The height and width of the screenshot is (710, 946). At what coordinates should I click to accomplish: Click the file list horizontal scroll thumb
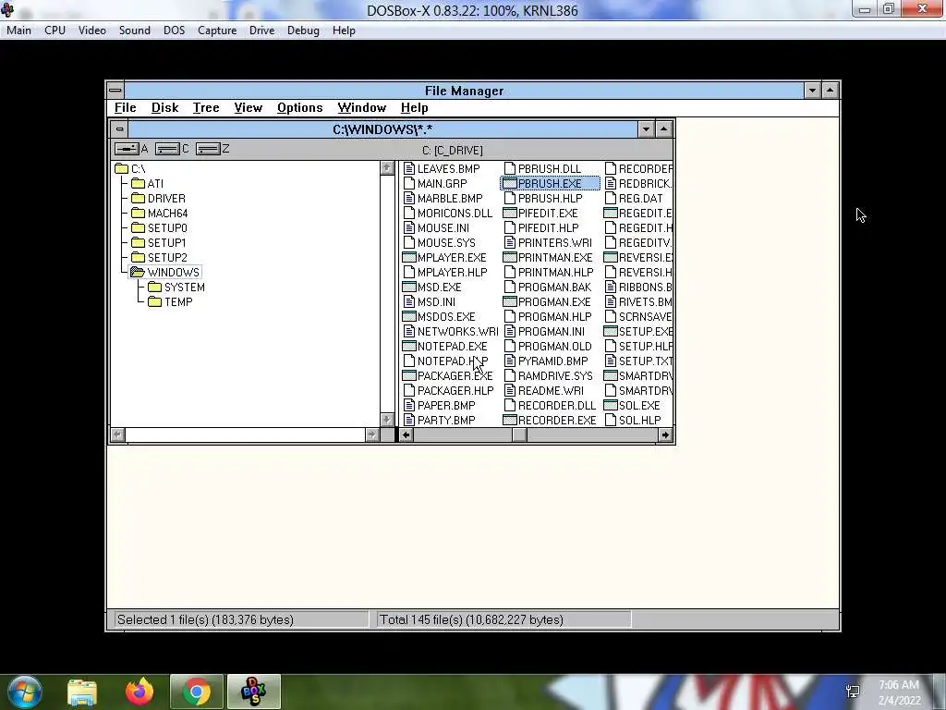pyautogui.click(x=519, y=435)
